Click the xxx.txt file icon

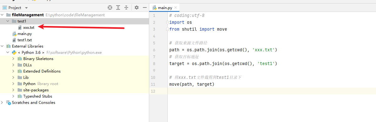pos(20,28)
